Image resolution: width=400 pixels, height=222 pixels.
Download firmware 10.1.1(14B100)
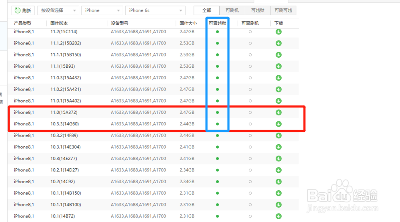point(278,205)
